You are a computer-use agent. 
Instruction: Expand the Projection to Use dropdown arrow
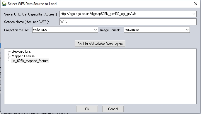96,30
